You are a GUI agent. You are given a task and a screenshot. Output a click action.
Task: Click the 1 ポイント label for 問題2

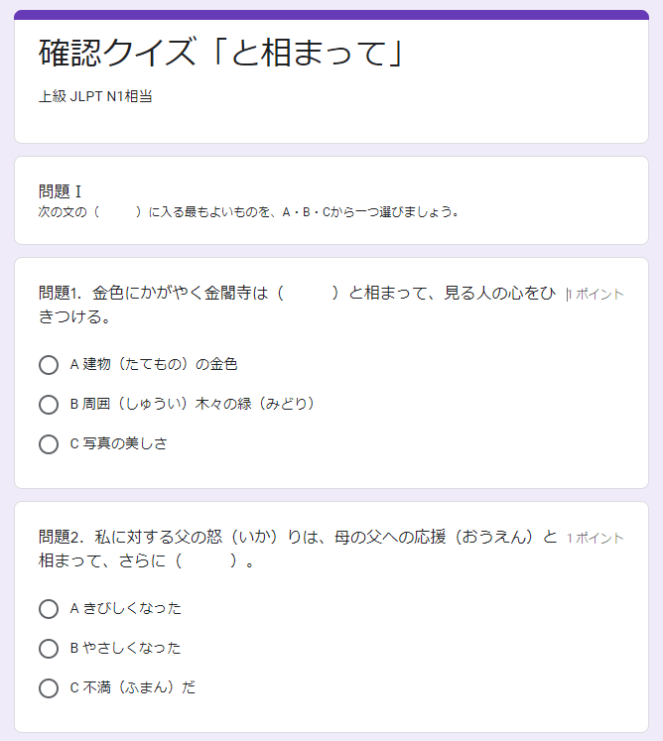coord(595,538)
